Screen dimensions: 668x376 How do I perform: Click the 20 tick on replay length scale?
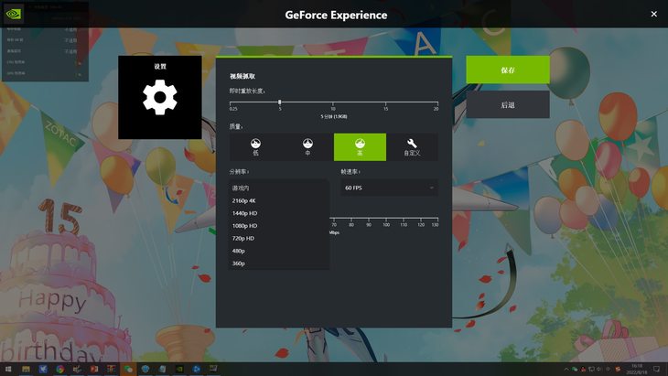(436, 109)
